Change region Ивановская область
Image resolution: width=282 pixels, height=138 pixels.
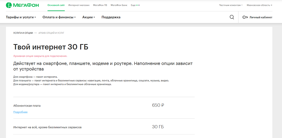(259, 5)
